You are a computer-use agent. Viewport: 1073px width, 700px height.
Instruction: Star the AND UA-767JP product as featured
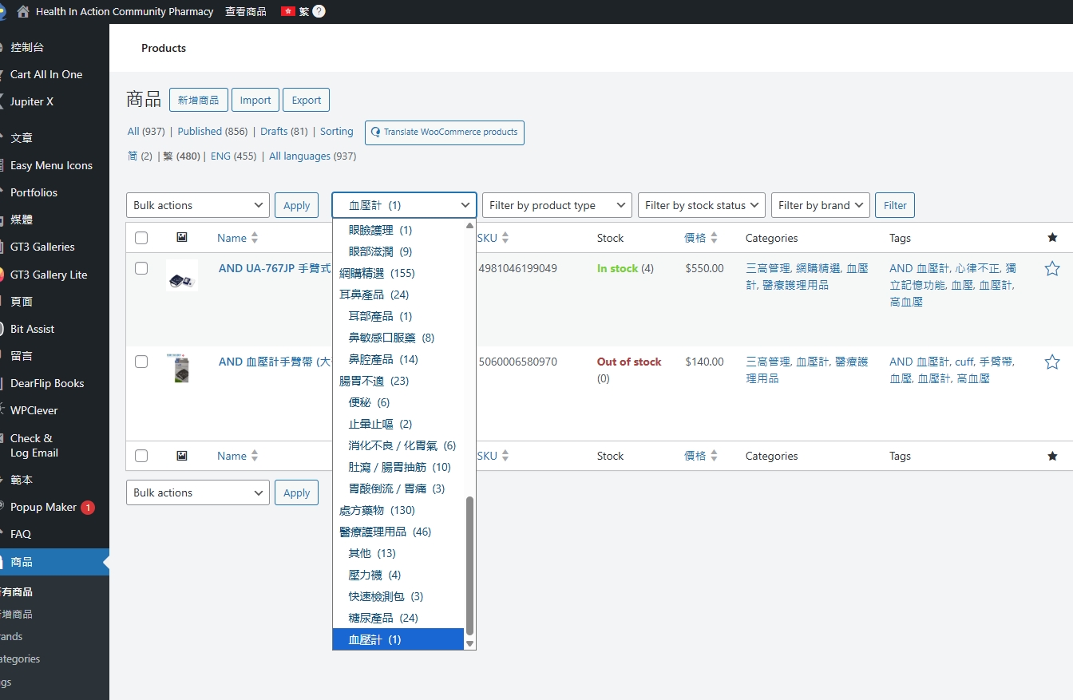click(x=1051, y=269)
